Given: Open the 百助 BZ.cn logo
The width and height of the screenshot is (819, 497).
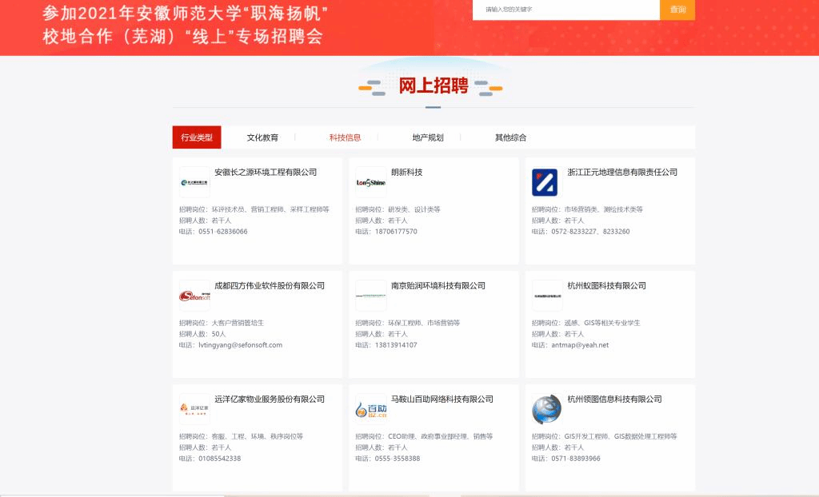Looking at the screenshot, I should 370,409.
